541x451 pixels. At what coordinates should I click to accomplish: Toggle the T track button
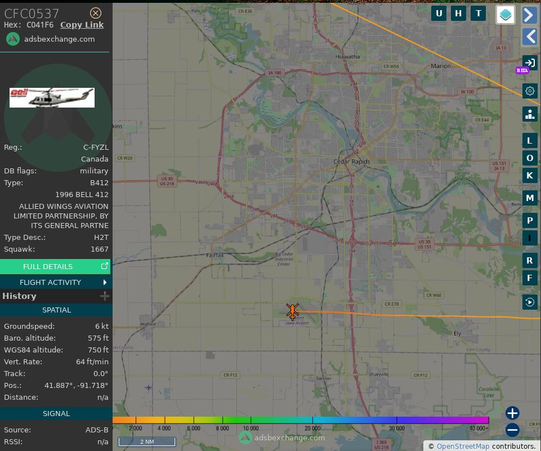[x=479, y=14]
